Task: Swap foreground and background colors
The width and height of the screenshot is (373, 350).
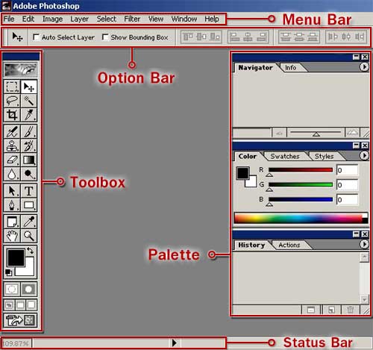Action: [x=30, y=251]
